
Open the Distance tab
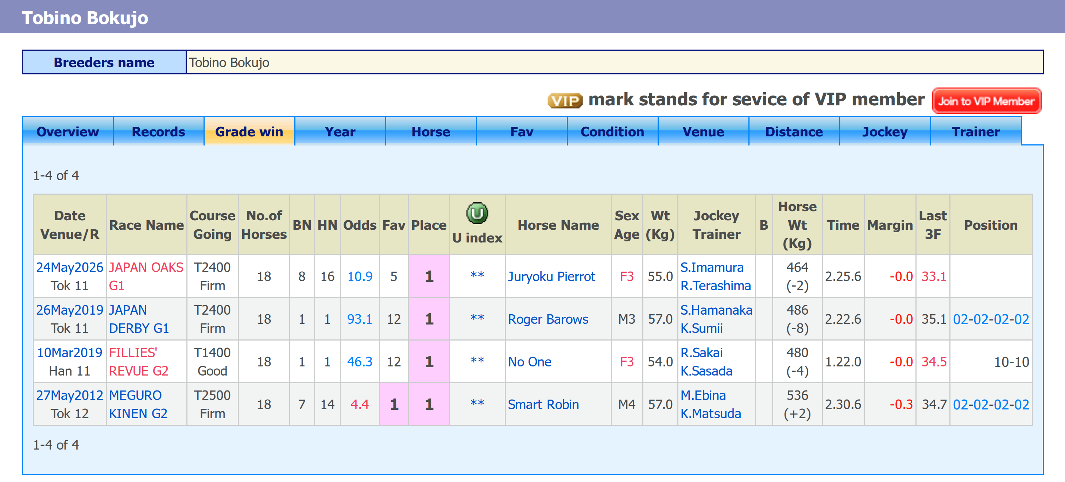click(x=794, y=132)
